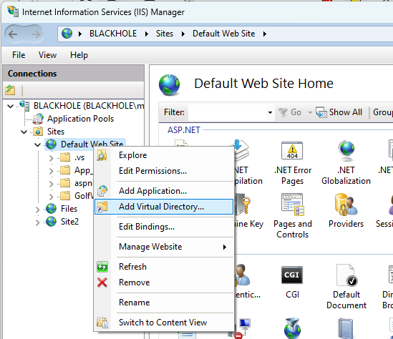Open the View menu
The image size is (393, 339).
coord(47,55)
